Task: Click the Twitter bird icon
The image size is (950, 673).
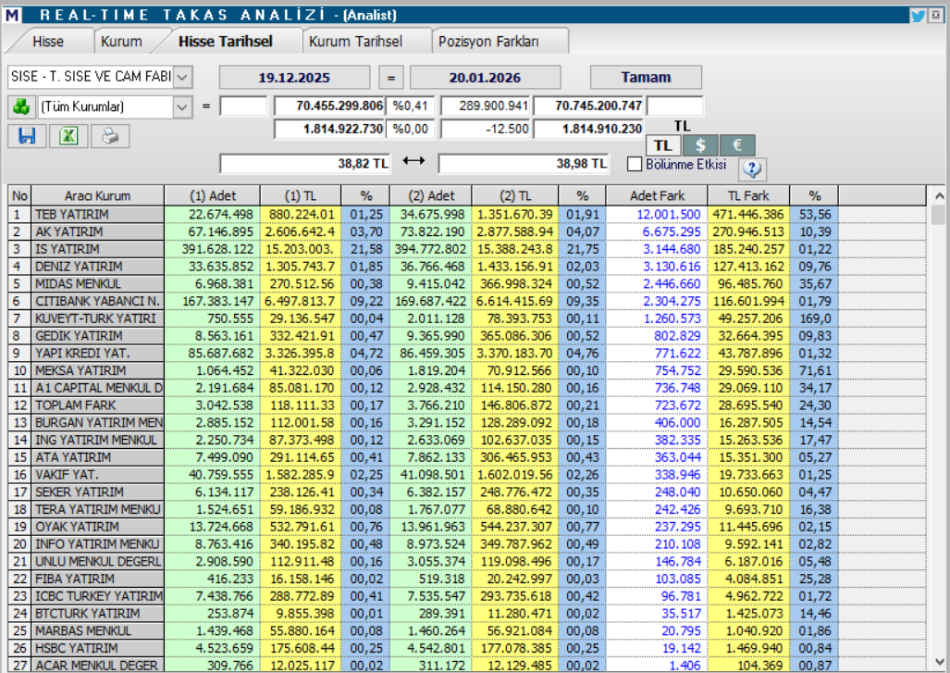Action: (918, 15)
